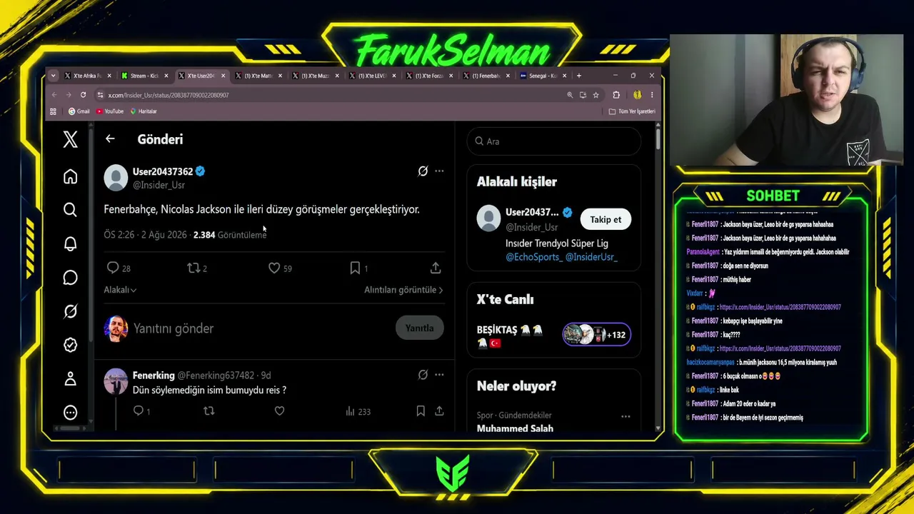Click the Grok icon on Fenerking's reply
Screen dimensions: 914x514
tap(423, 375)
